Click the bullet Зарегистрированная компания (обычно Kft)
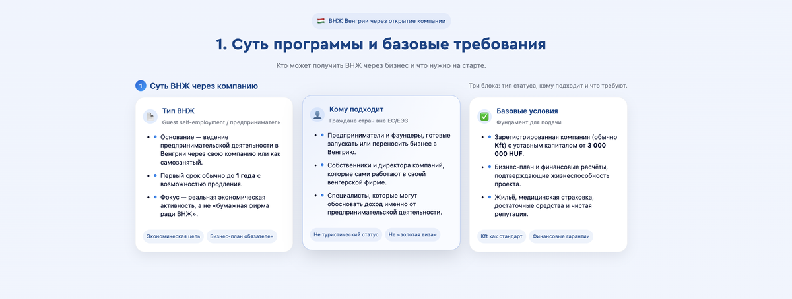Viewport: 792px width, 299px height. 556,145
